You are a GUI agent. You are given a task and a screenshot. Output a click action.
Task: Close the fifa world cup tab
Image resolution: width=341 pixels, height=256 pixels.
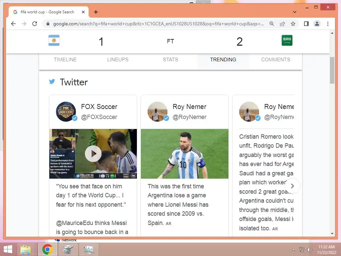coord(83,12)
